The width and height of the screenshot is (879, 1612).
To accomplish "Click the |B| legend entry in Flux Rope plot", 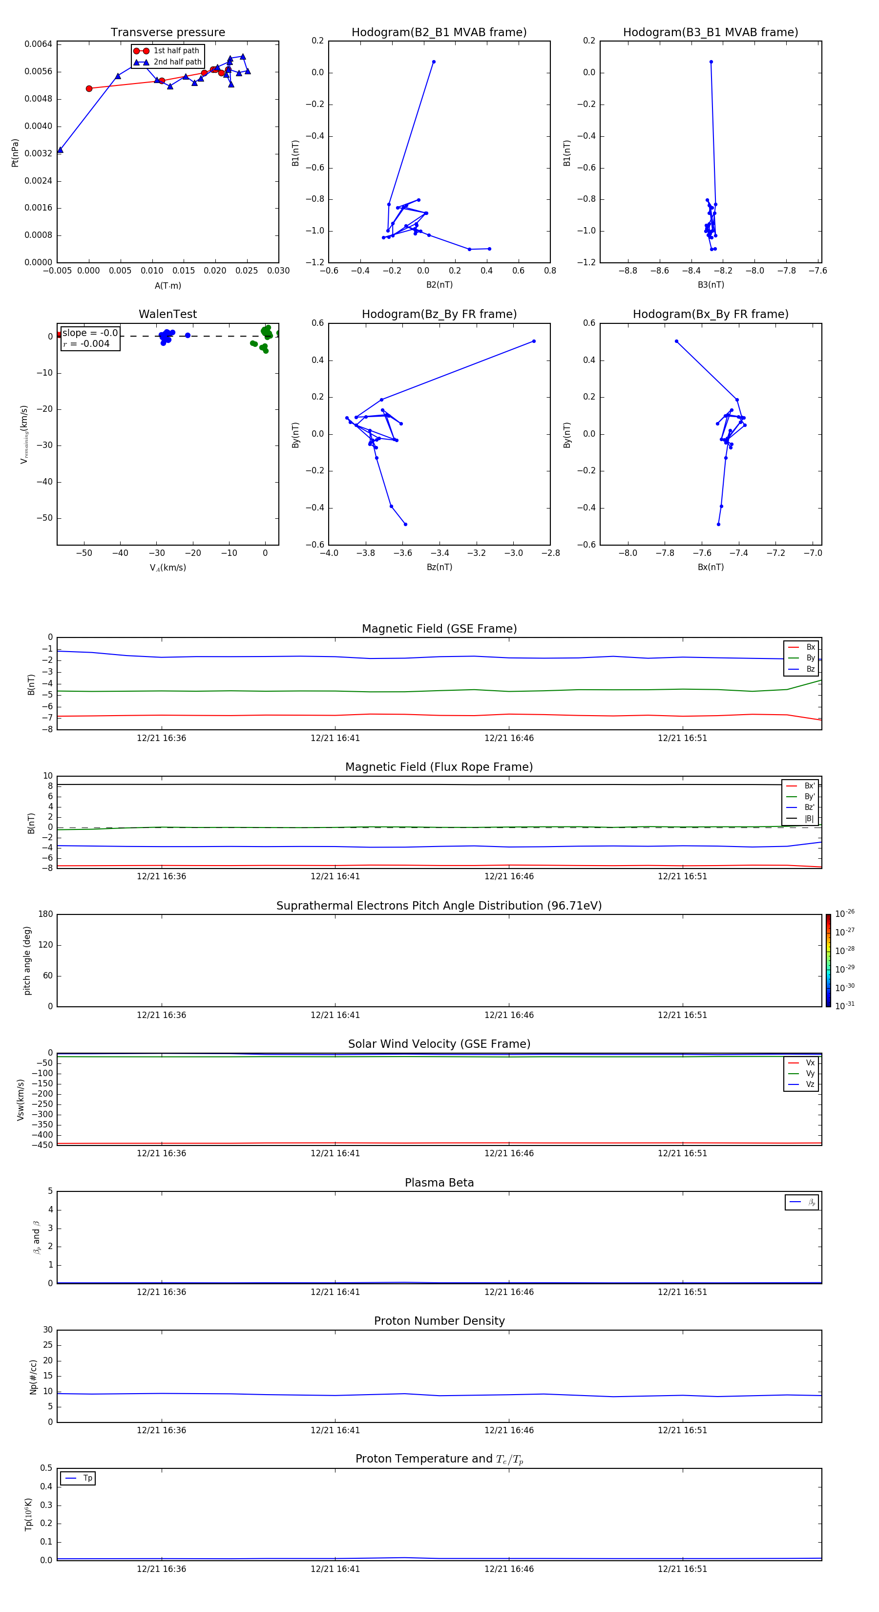I will 800,819.
